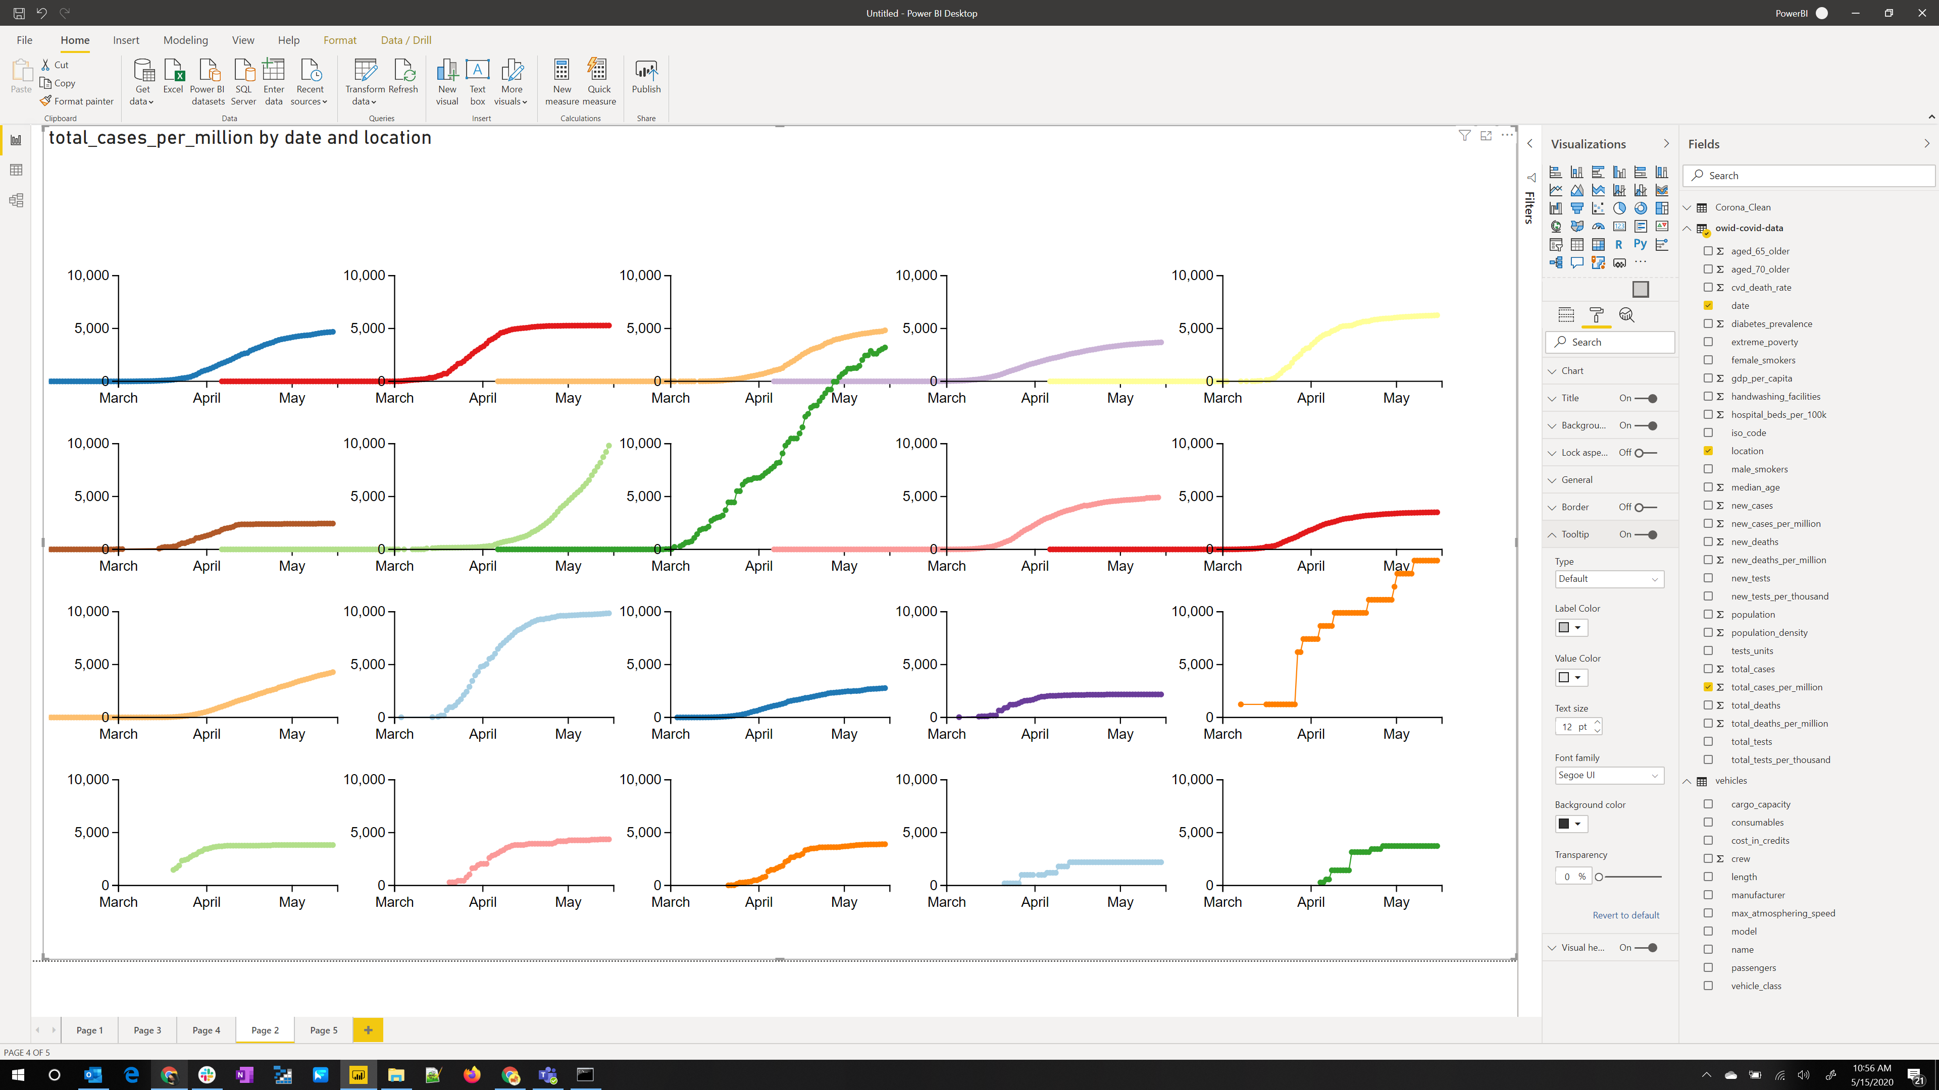
Task: Open the Label Color swatch picker
Action: [1571, 627]
